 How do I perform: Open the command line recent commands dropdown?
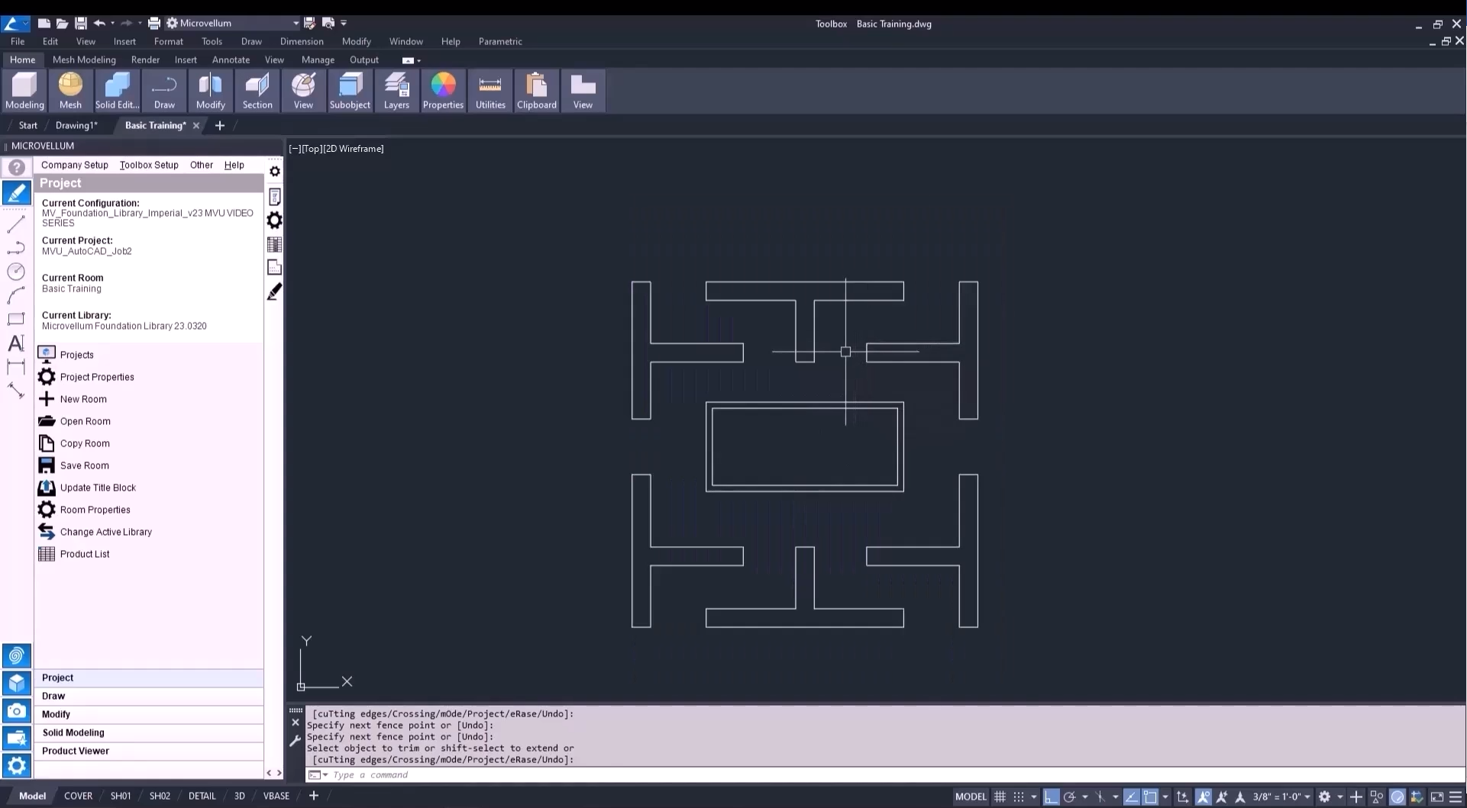click(x=318, y=775)
